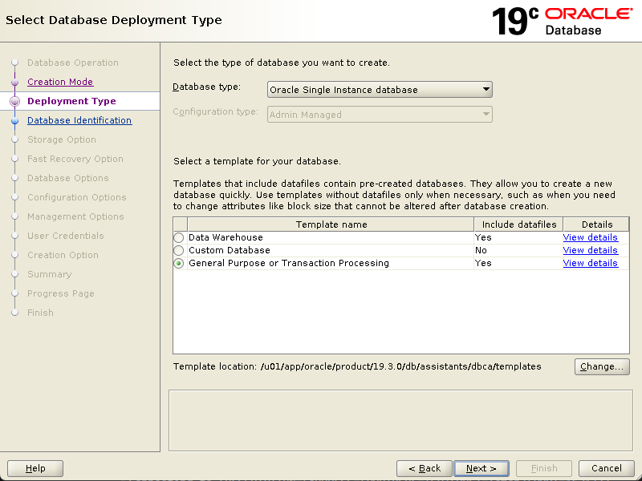View details for General Purpose template
The height and width of the screenshot is (481, 642).
coord(590,263)
